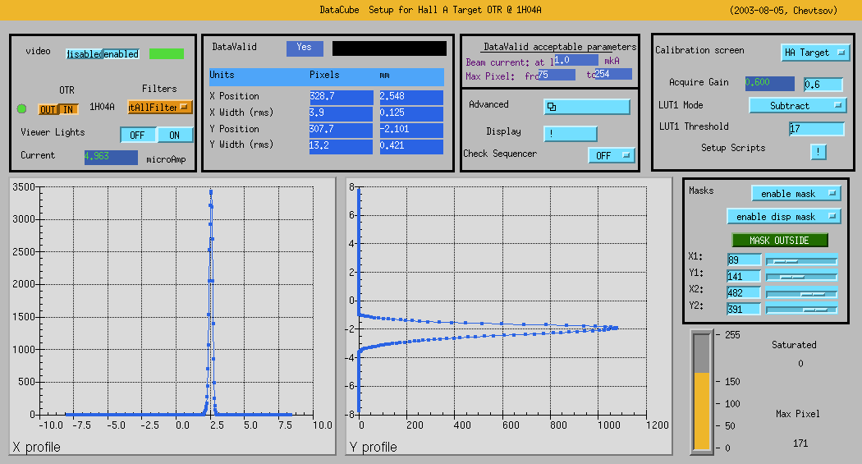Open the Advanced related display button
862x464 pixels.
click(587, 107)
